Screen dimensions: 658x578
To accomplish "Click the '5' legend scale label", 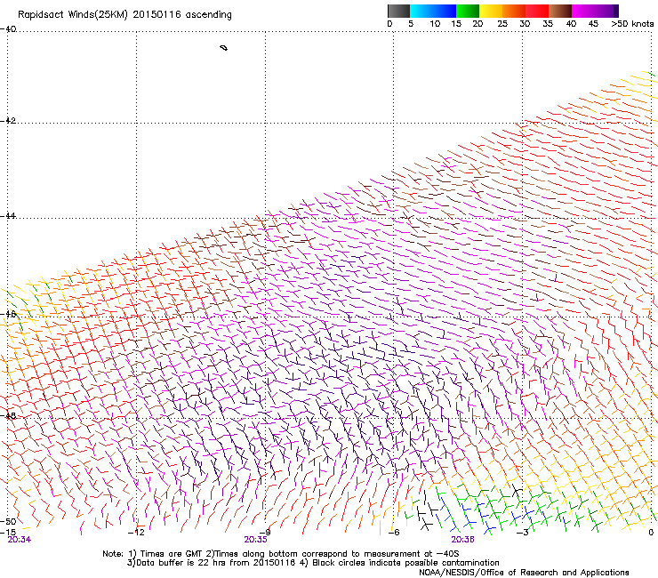I will coord(411,24).
